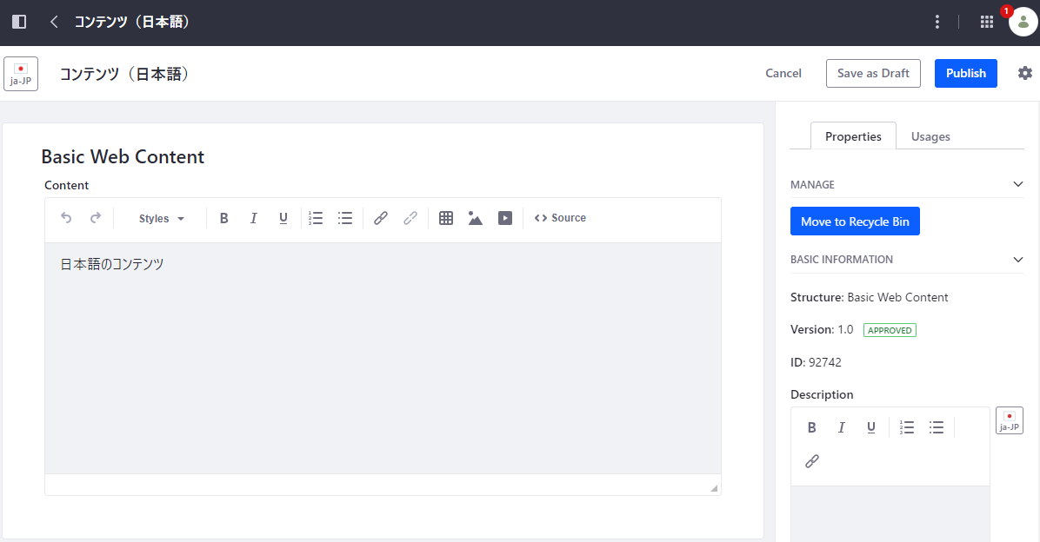Collapse the Manage section
The image size is (1040, 542).
1018,184
